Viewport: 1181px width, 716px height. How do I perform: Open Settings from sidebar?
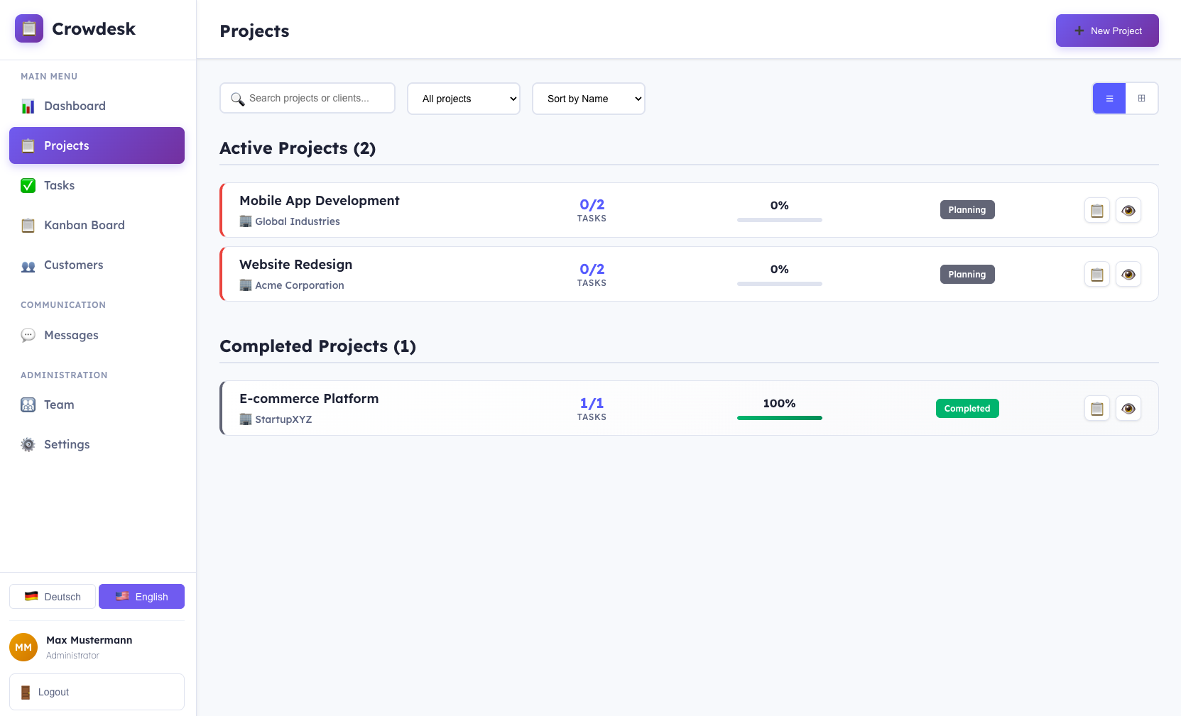tap(97, 444)
